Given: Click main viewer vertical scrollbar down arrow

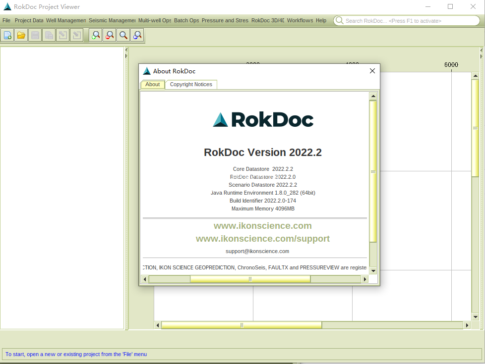Looking at the screenshot, I should click(x=476, y=317).
